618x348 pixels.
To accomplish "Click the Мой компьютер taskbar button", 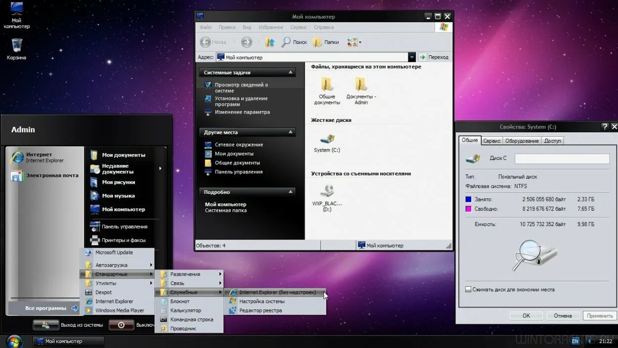I will 68,341.
